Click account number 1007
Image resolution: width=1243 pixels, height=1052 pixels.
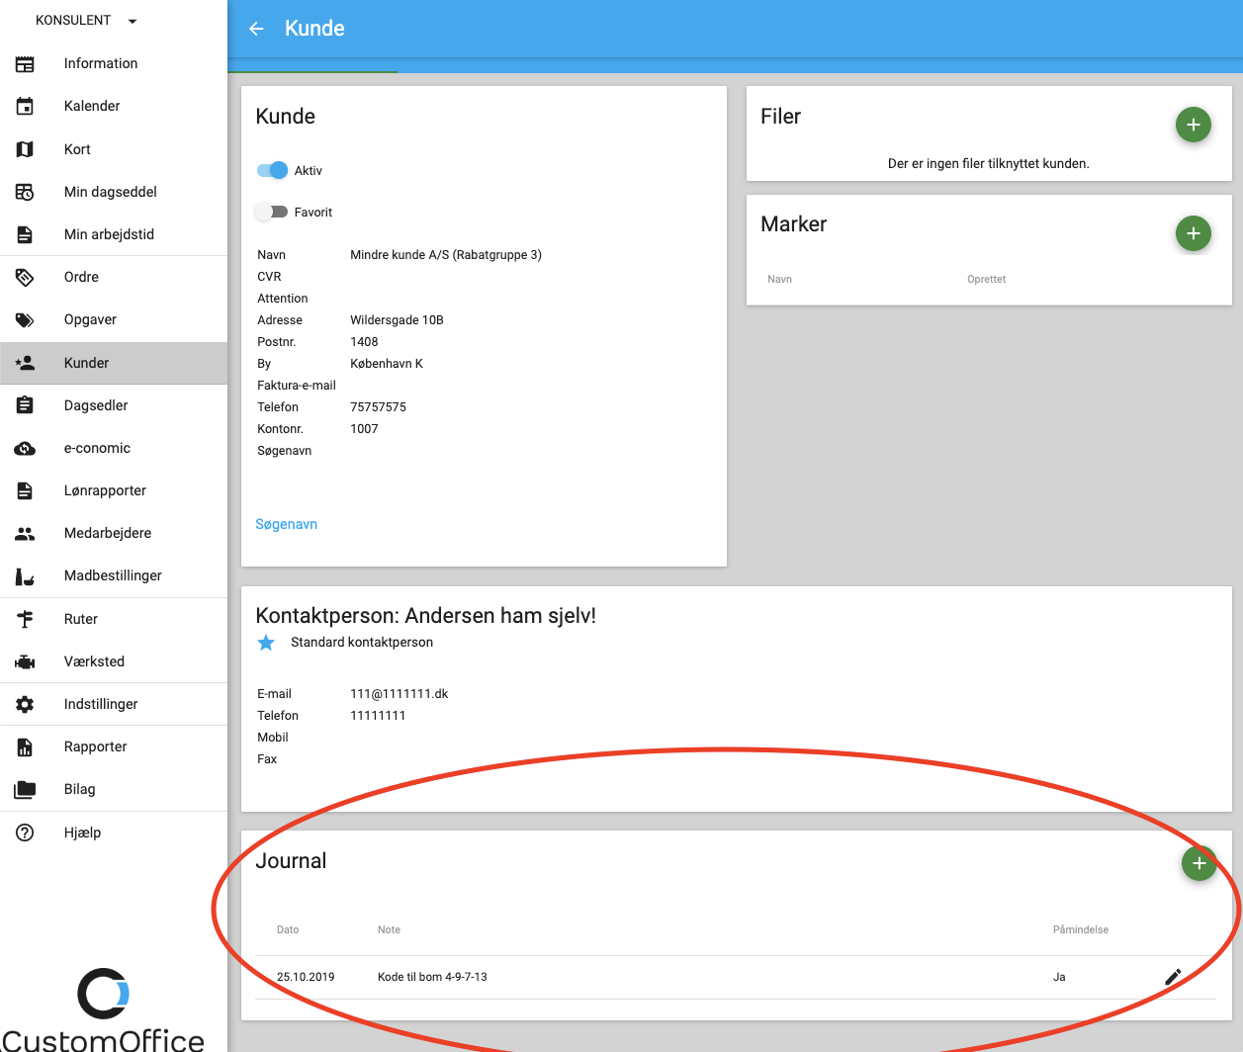364,429
